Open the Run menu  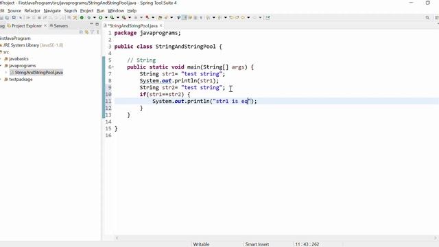[101, 11]
